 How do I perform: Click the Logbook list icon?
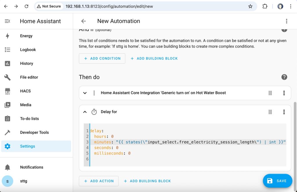tap(7, 50)
